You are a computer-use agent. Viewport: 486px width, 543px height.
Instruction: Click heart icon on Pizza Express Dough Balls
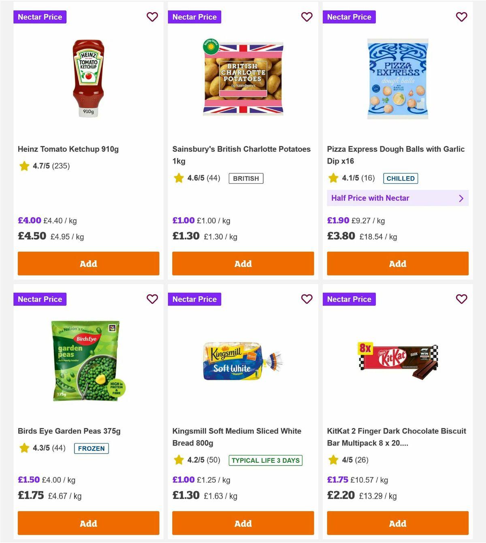point(461,17)
